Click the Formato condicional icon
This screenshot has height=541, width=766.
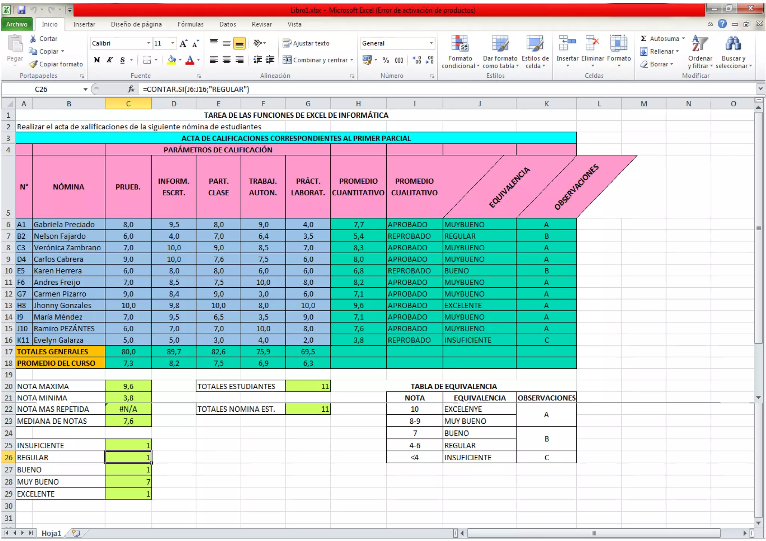point(460,44)
